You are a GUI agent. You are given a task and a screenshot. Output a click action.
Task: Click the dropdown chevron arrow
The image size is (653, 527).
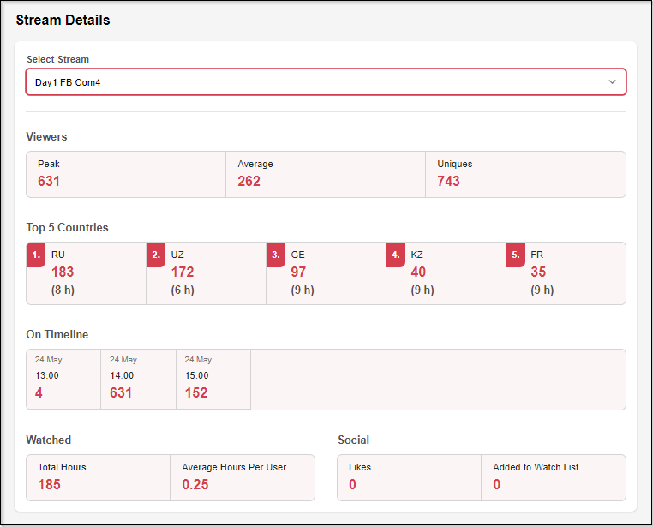click(612, 81)
